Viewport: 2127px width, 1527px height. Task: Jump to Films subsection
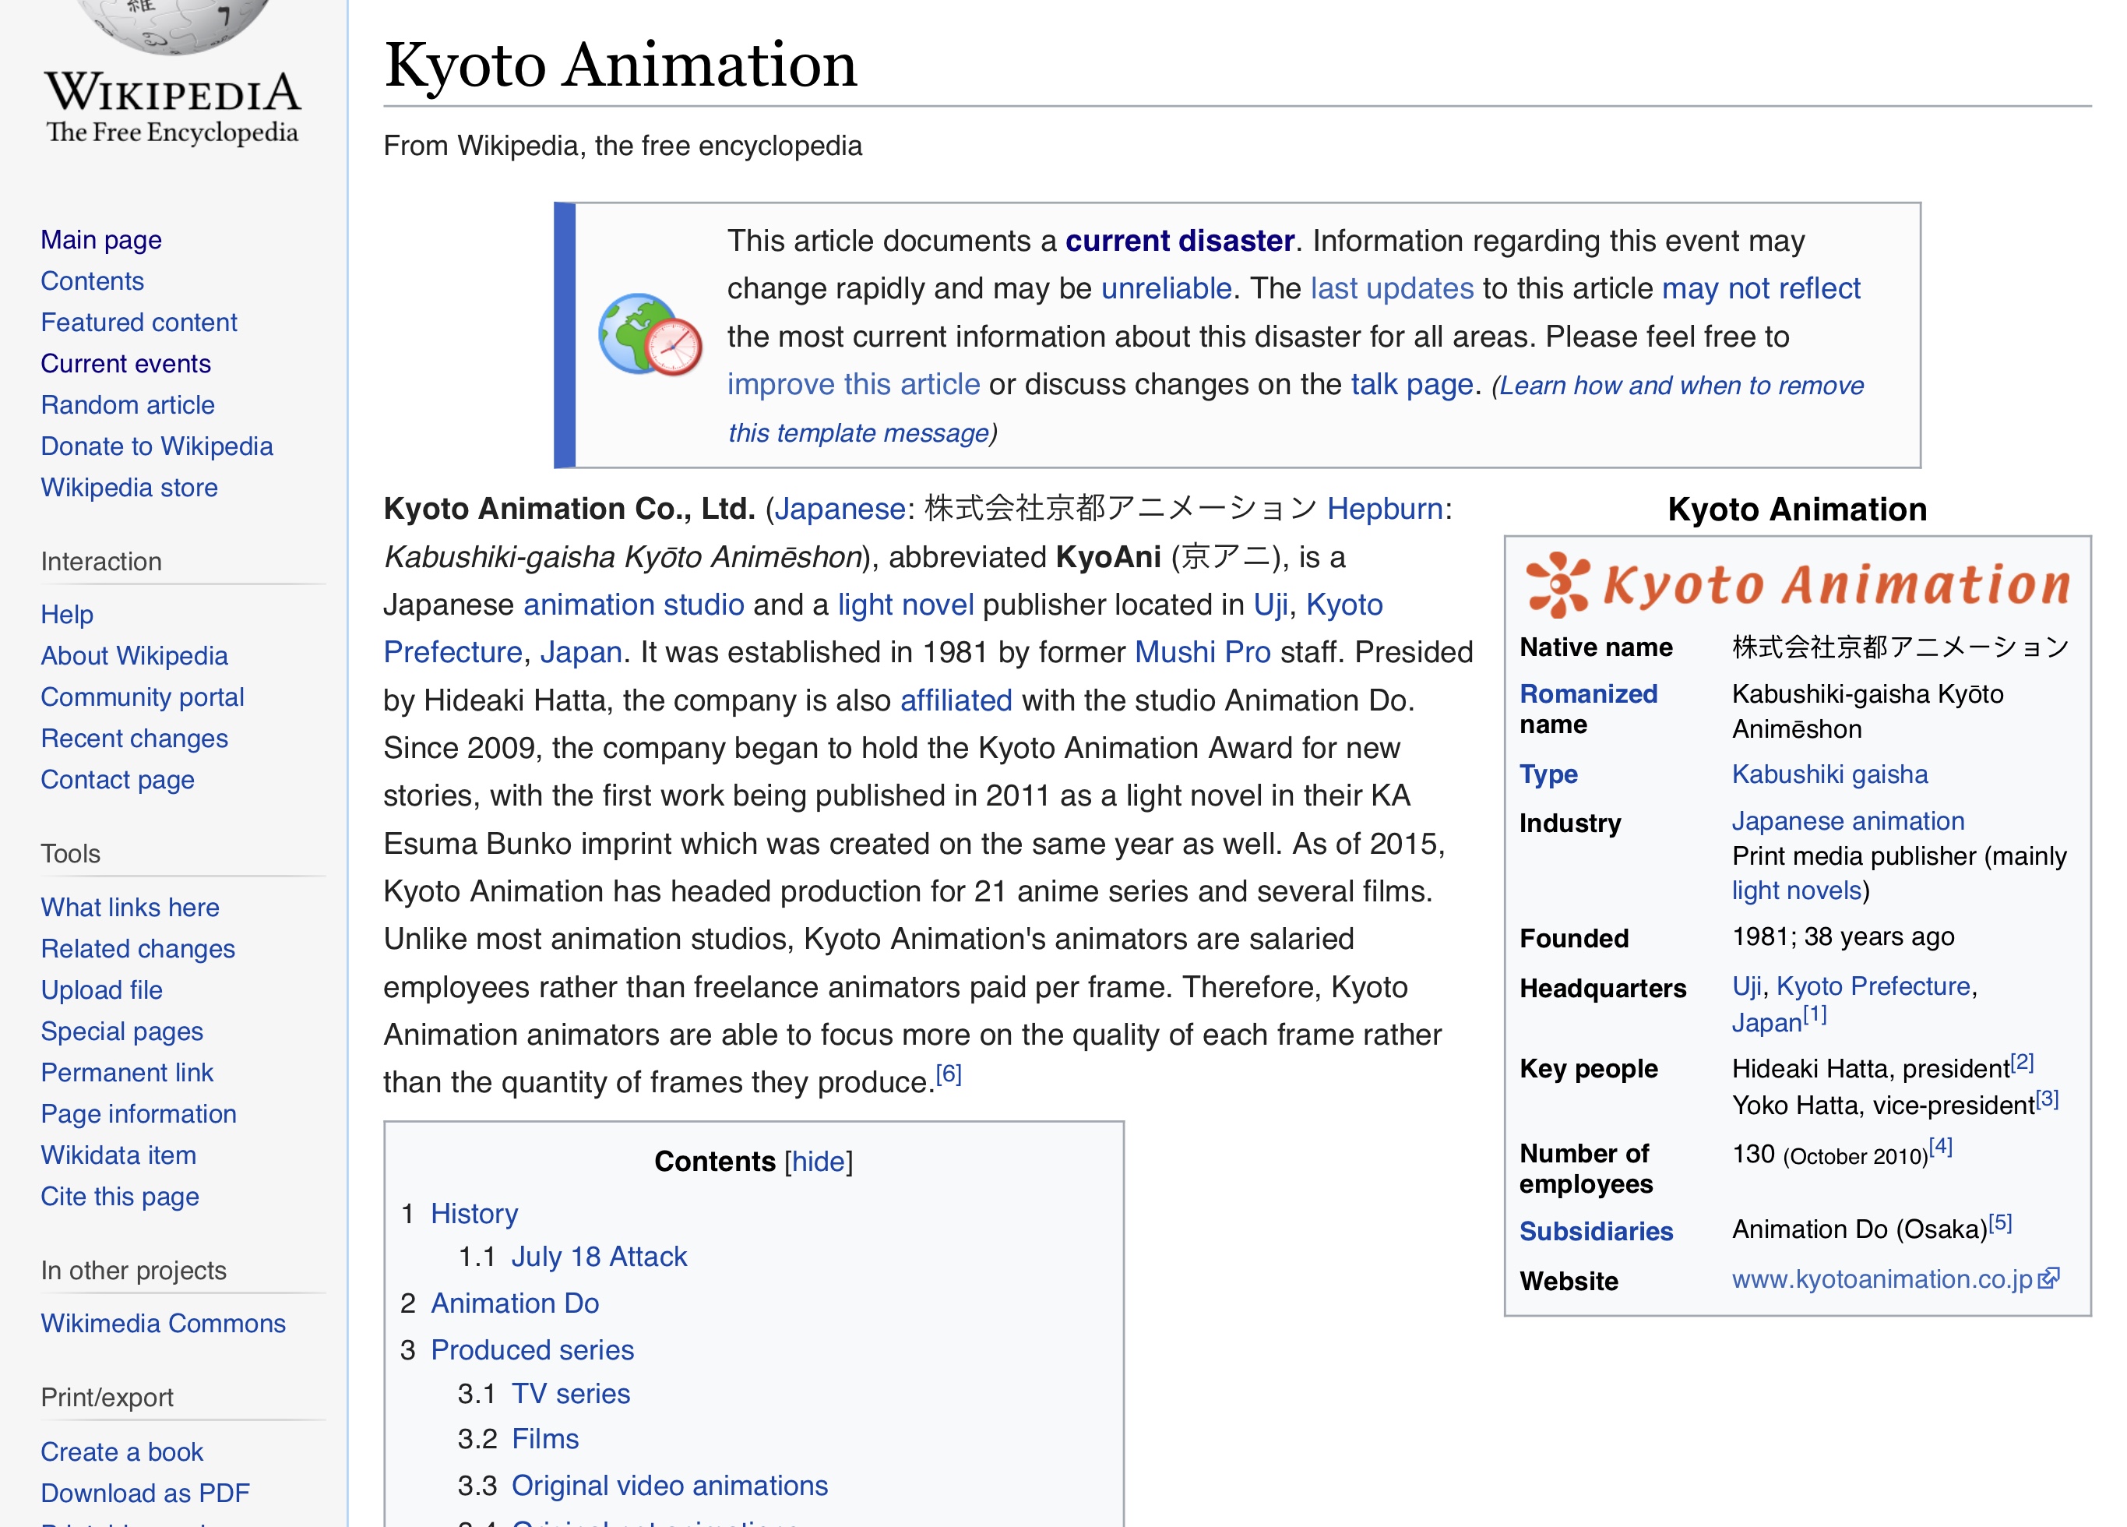click(x=545, y=1439)
